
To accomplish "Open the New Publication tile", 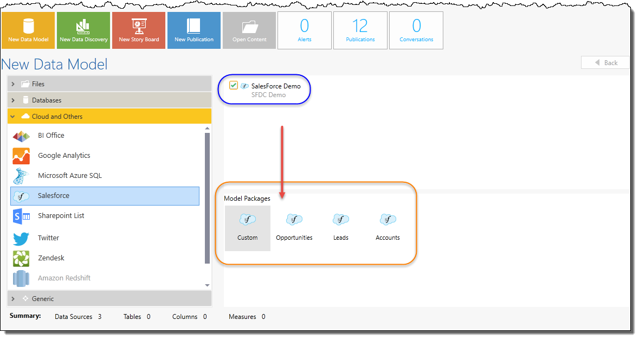I will coord(194,30).
